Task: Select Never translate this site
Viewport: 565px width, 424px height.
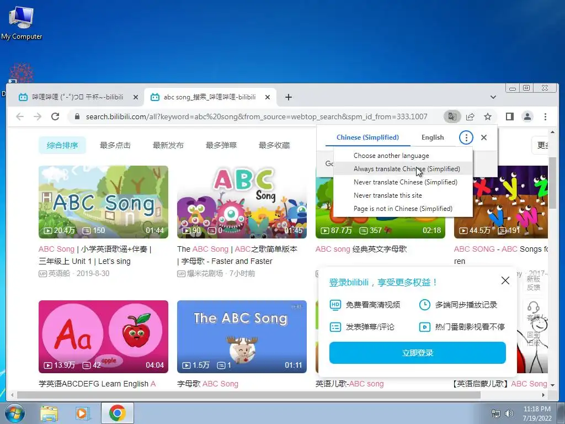Action: coord(403,195)
